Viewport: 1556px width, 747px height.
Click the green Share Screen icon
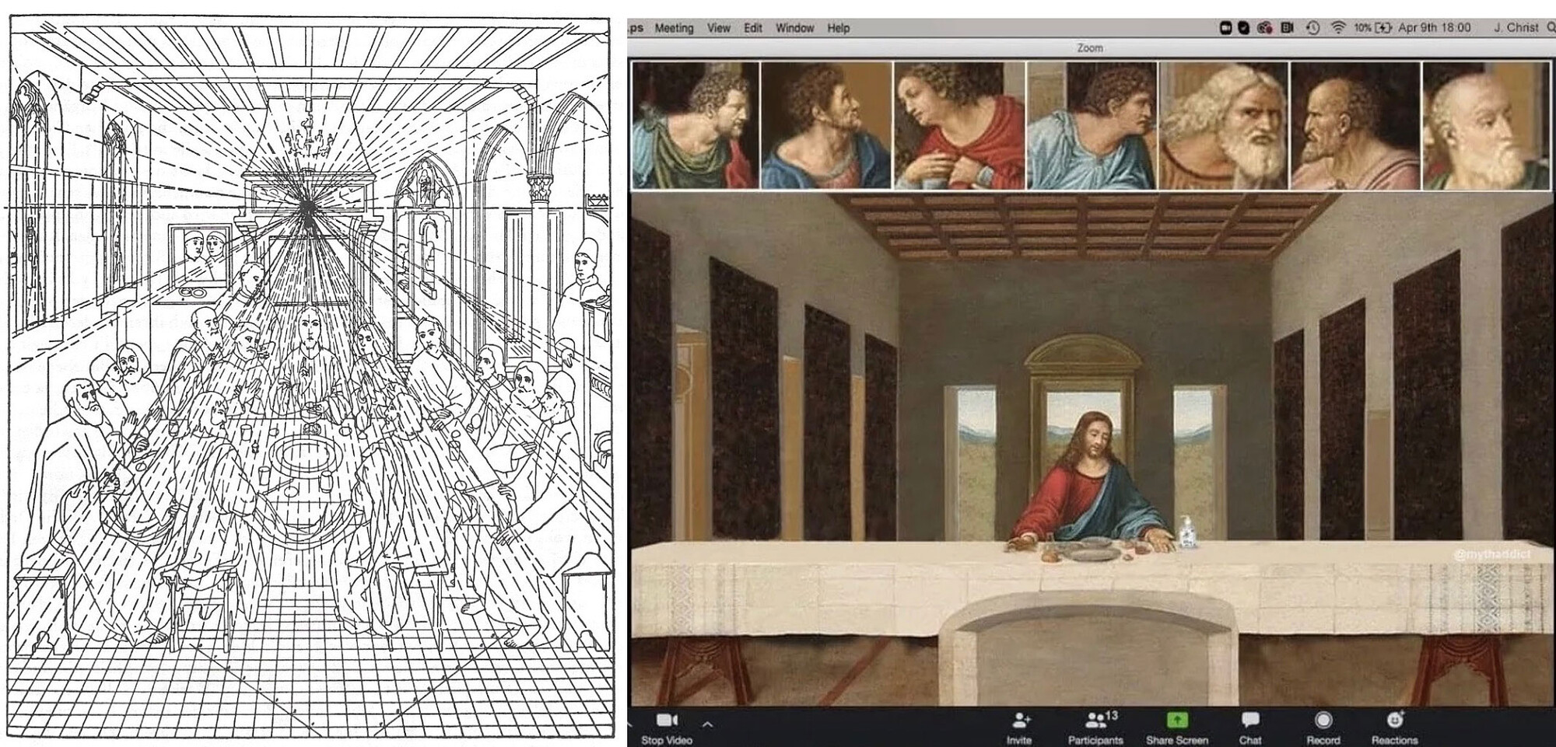(x=1176, y=720)
